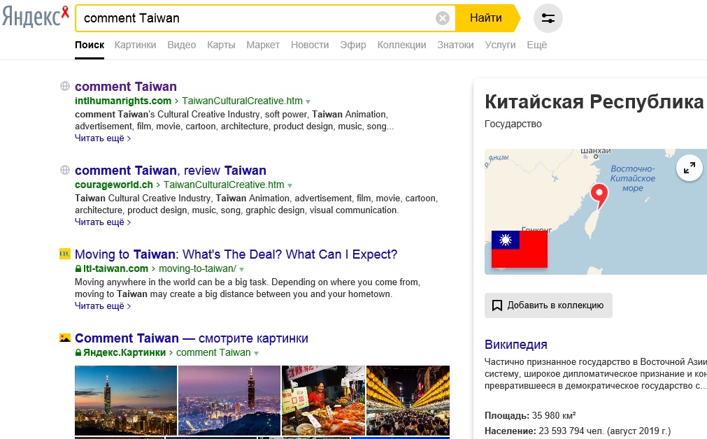Open the Википедия link
Viewport: 707px width, 439px height.
[516, 345]
